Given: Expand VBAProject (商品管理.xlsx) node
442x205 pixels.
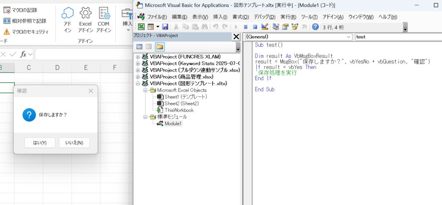Looking at the screenshot, I should pyautogui.click(x=138, y=77).
